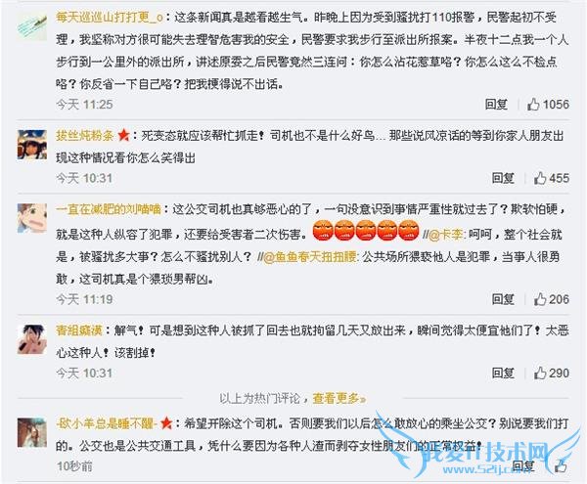Click 回复 on the 今天 11:25 comment
This screenshot has width=587, height=484.
click(x=496, y=105)
